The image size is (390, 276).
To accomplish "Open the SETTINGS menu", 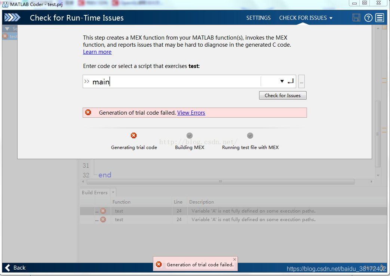I will point(258,18).
